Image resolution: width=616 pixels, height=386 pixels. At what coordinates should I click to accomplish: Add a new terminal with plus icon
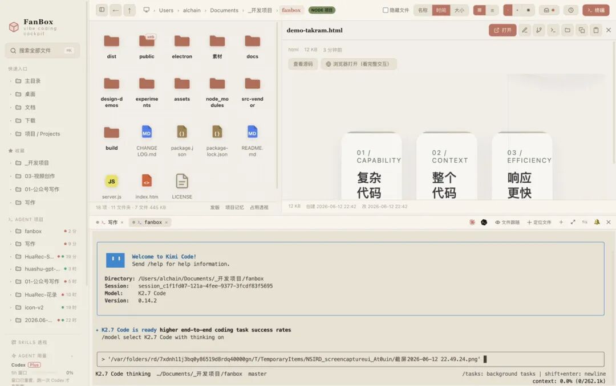[561, 222]
